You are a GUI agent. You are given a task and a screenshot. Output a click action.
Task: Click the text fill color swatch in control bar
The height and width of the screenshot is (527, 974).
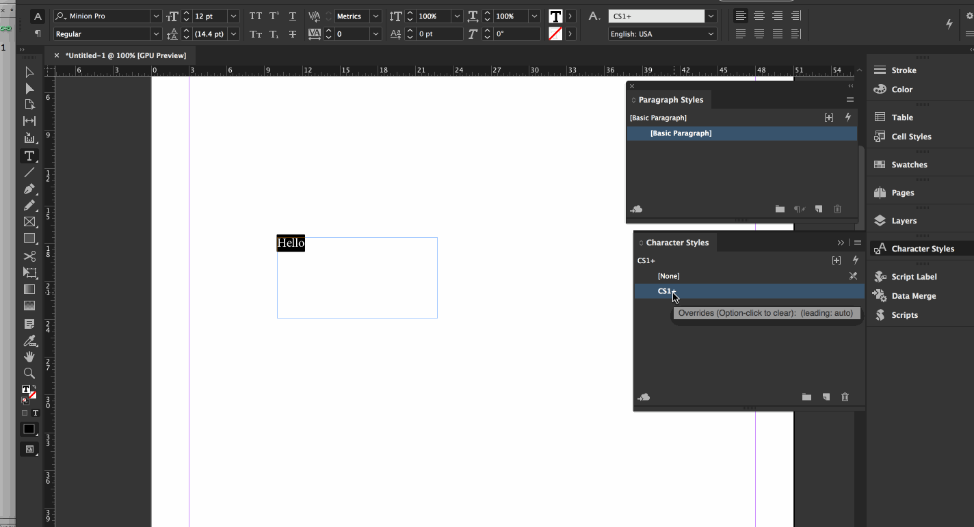pos(555,16)
